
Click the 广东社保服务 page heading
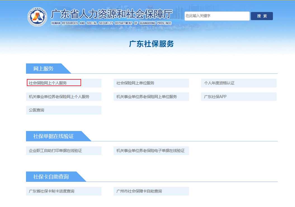tap(151, 44)
